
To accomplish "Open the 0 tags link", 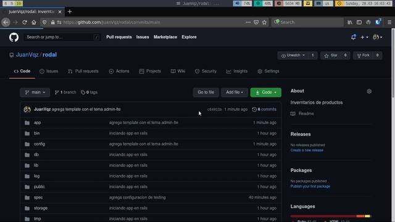I will pyautogui.click(x=89, y=92).
